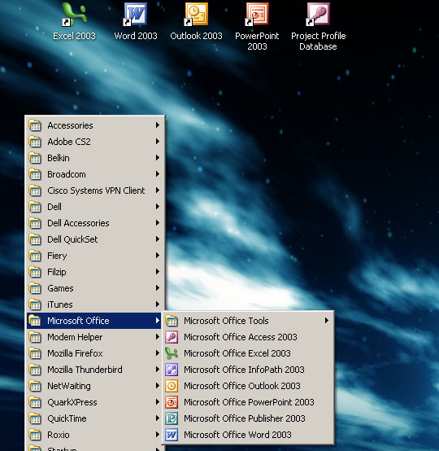This screenshot has height=451, width=439.
Task: Expand the Dell Accessories submenu arrow
Action: (158, 222)
